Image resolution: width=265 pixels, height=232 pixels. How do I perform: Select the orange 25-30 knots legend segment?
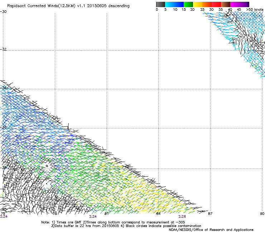click(x=207, y=4)
